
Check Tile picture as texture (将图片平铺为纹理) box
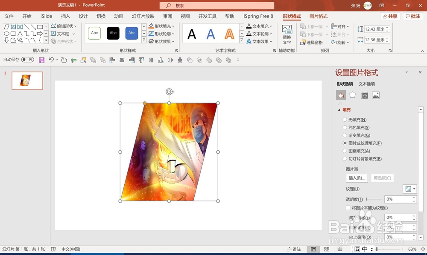point(348,208)
